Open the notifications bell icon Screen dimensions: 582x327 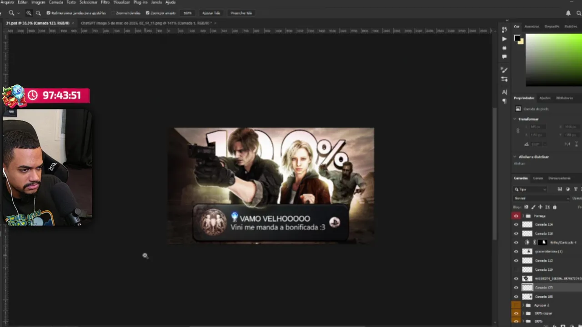pyautogui.click(x=568, y=13)
